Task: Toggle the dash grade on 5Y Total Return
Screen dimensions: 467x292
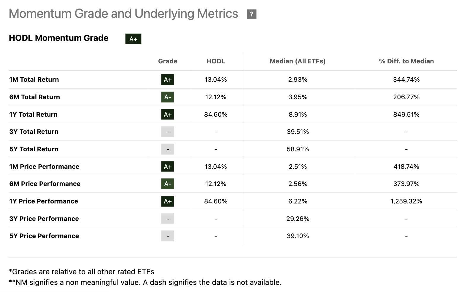Action: pos(168,149)
